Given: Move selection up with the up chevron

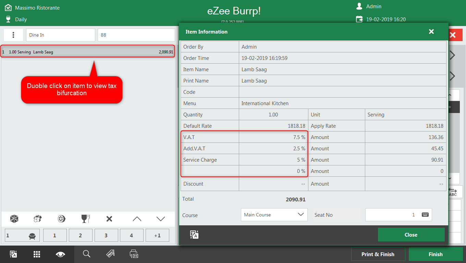Looking at the screenshot, I should pos(137,219).
